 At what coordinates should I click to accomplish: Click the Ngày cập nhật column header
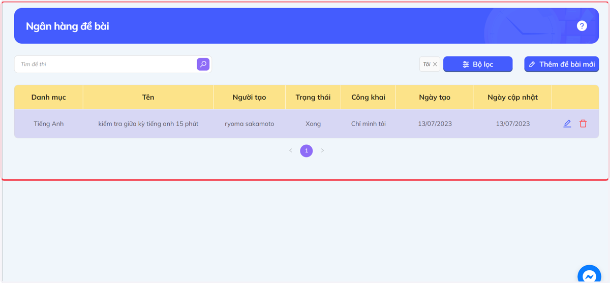pos(512,97)
